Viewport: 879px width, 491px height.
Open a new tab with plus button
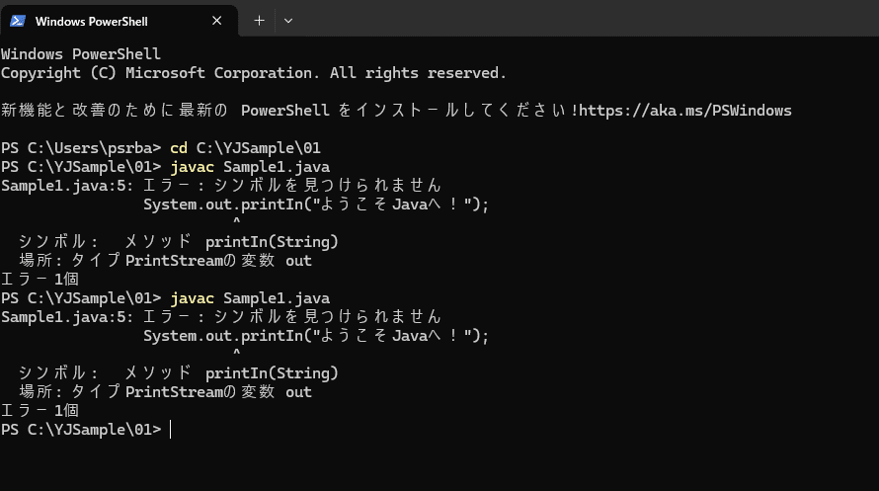pos(259,21)
